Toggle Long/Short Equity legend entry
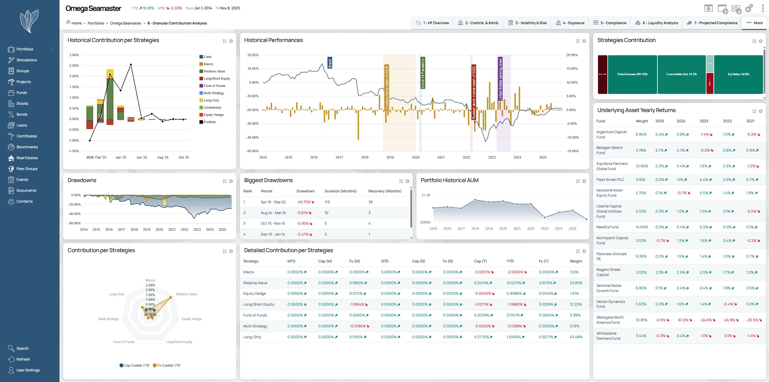769x382 pixels. pyautogui.click(x=217, y=79)
